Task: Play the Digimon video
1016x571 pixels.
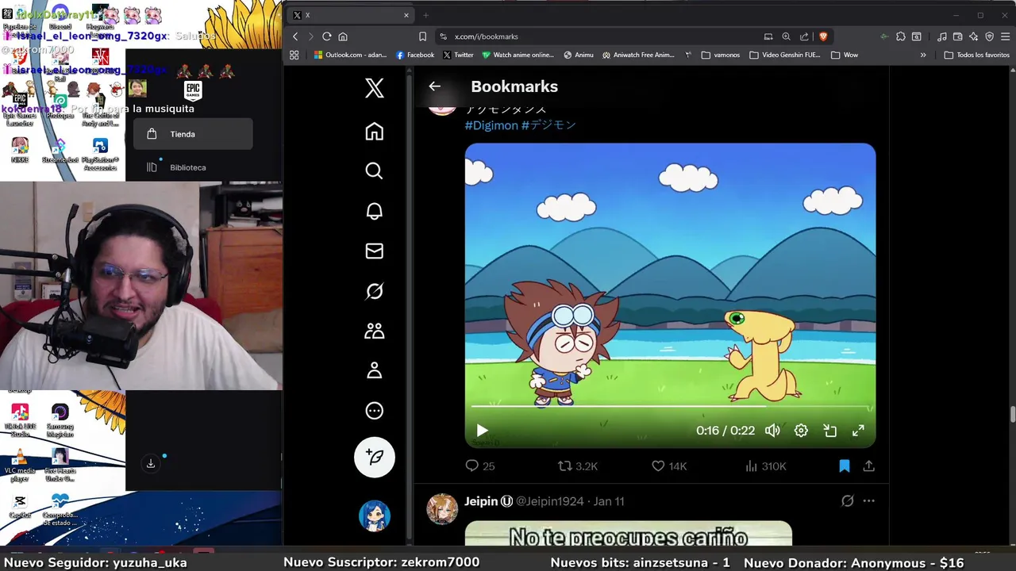Action: 482,431
